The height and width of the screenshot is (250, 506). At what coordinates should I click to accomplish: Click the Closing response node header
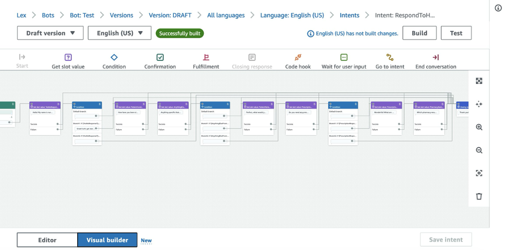click(x=463, y=105)
